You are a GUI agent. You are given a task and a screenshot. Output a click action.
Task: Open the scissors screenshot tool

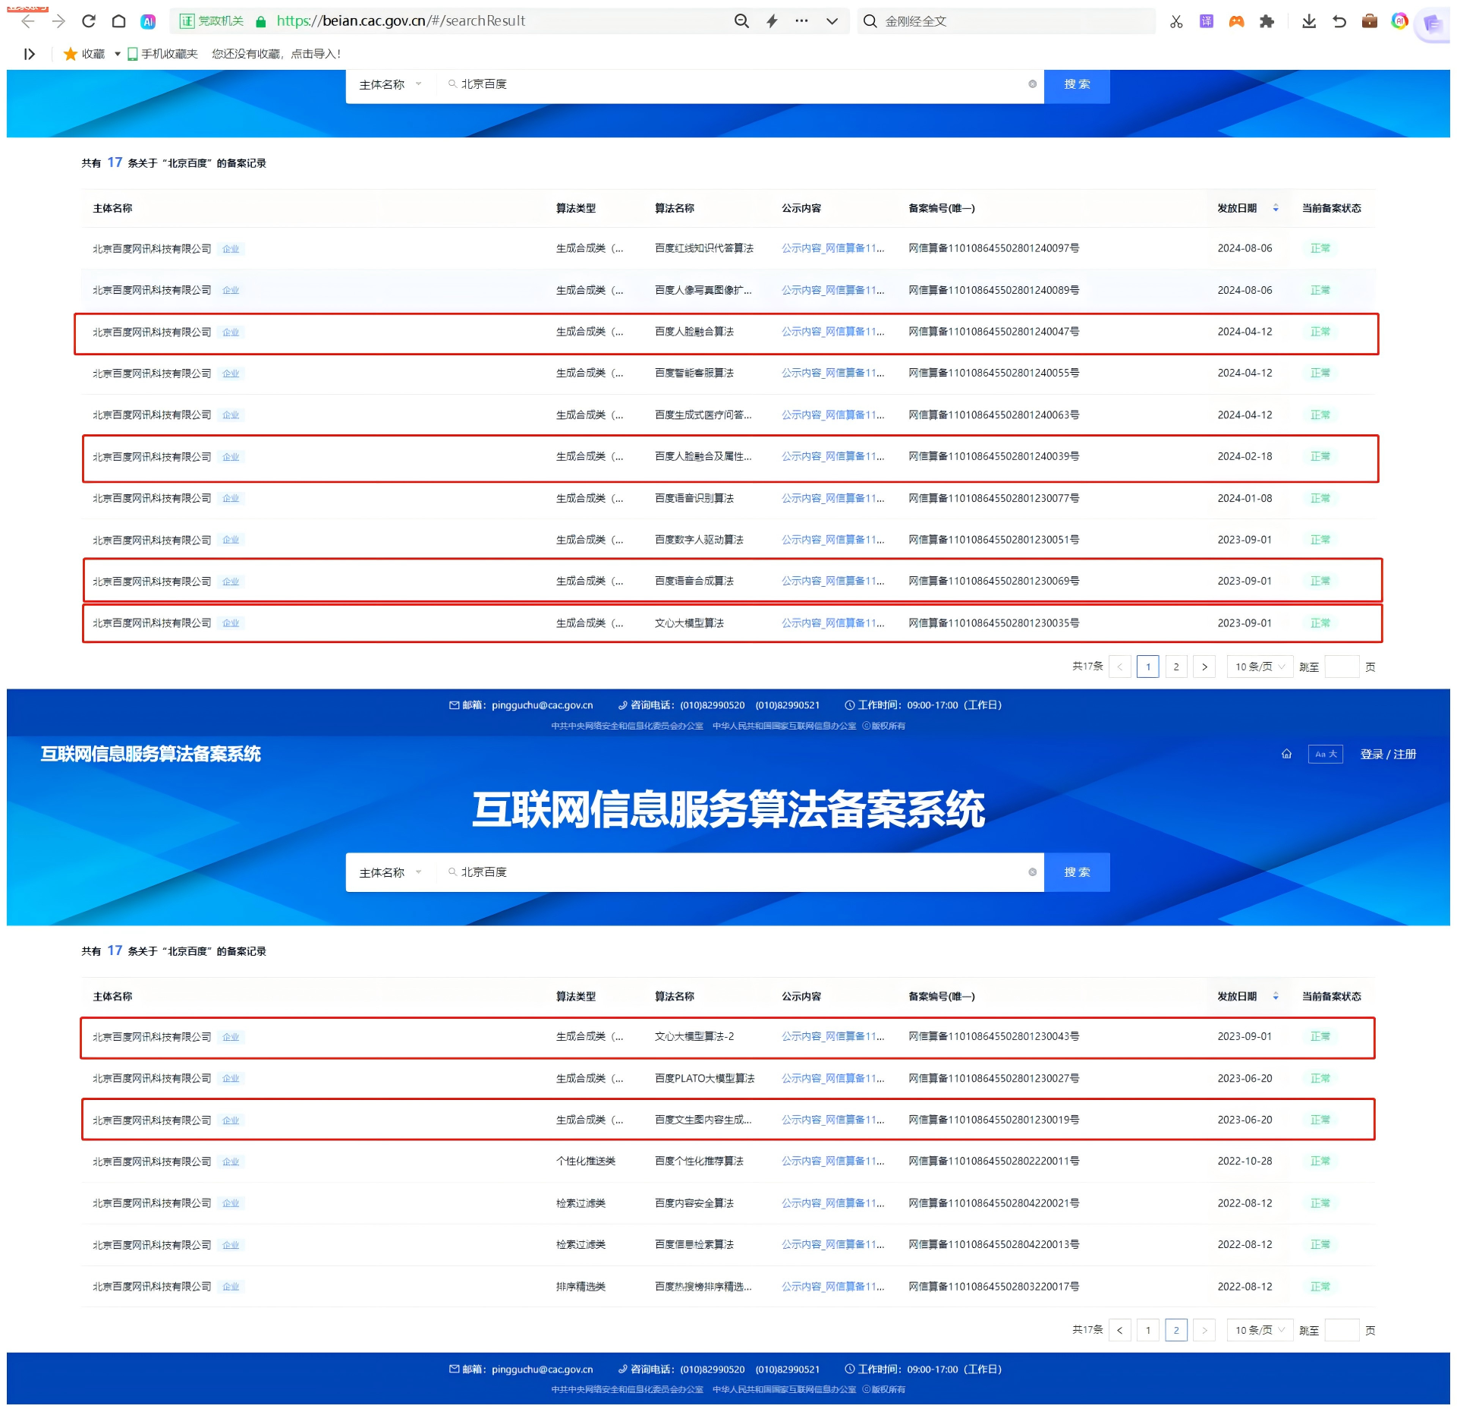click(x=1176, y=21)
